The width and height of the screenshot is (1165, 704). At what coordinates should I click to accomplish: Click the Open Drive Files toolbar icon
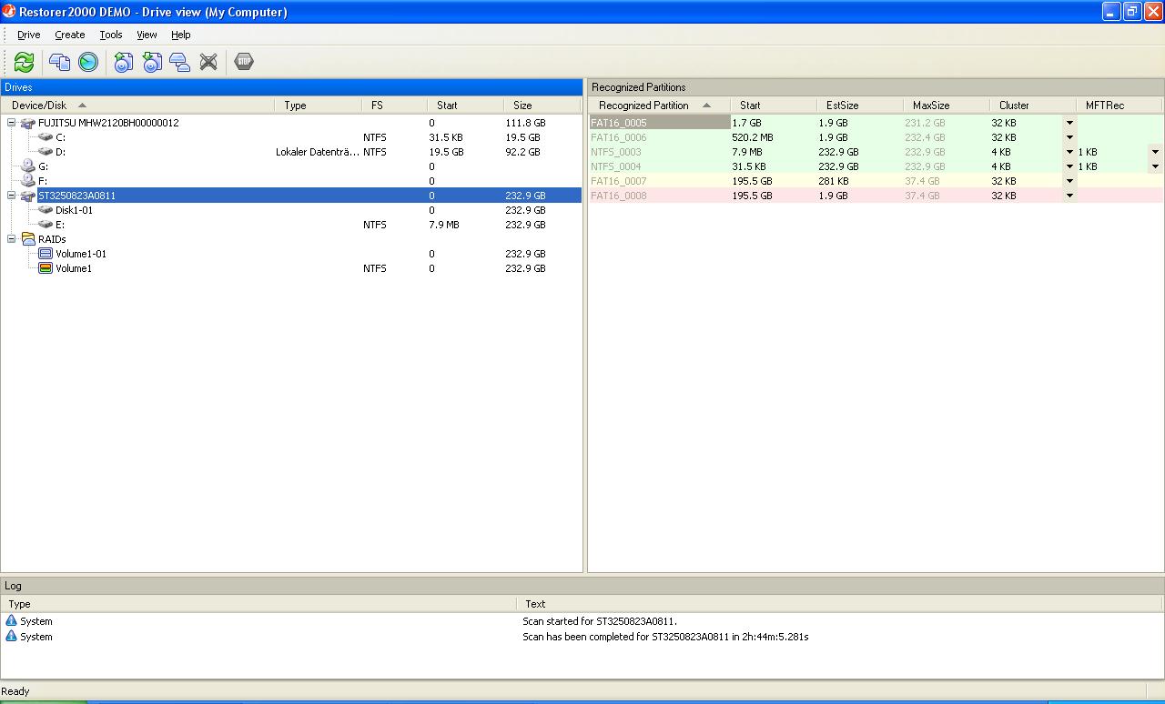(x=60, y=62)
